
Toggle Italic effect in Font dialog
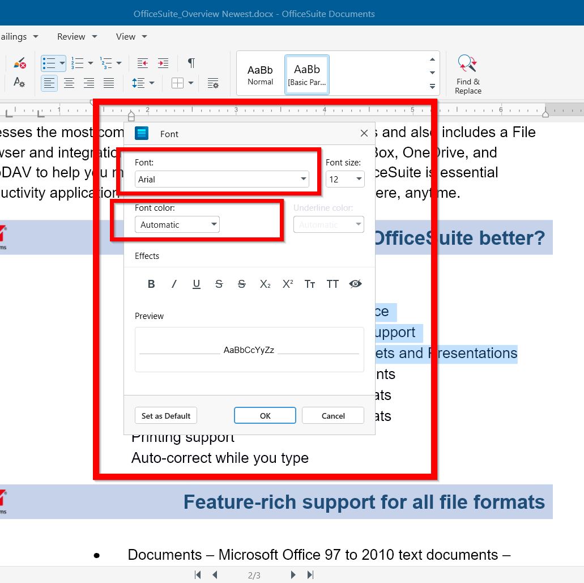coord(174,284)
